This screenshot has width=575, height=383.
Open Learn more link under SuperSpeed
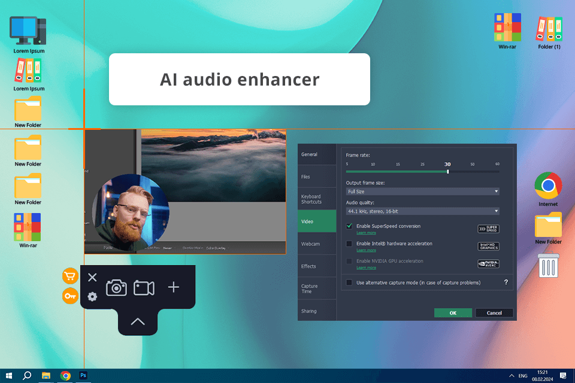pyautogui.click(x=366, y=233)
